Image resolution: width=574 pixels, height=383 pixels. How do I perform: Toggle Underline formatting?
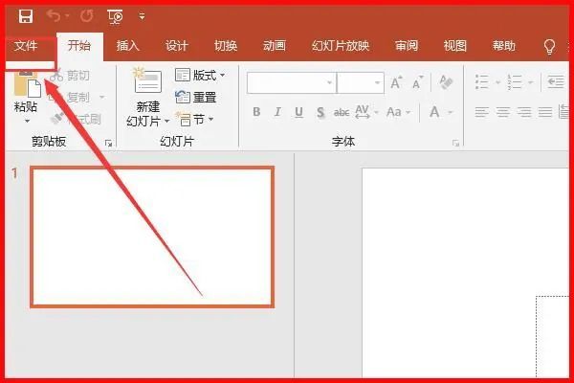tap(298, 112)
